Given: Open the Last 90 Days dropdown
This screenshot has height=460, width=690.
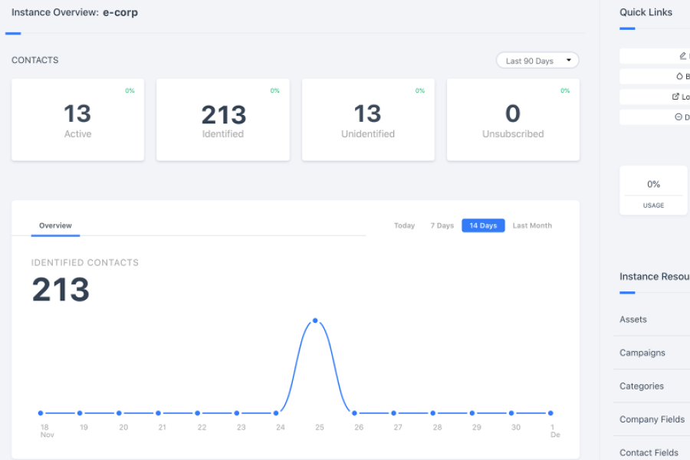Looking at the screenshot, I should [x=537, y=61].
